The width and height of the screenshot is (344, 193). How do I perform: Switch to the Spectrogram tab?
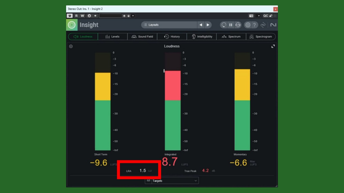[x=261, y=37]
